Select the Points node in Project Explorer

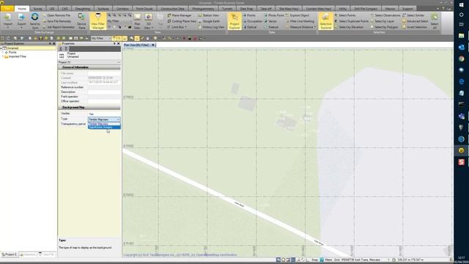12,52
